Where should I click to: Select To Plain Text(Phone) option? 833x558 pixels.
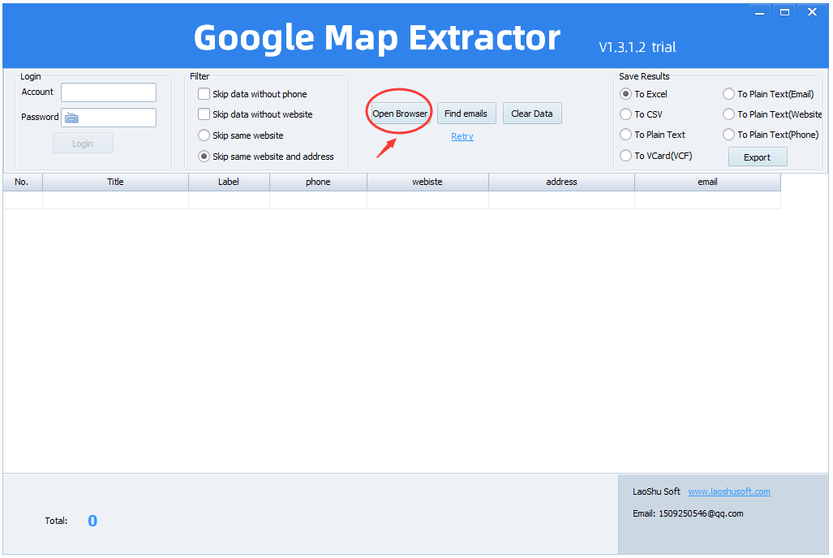[728, 135]
